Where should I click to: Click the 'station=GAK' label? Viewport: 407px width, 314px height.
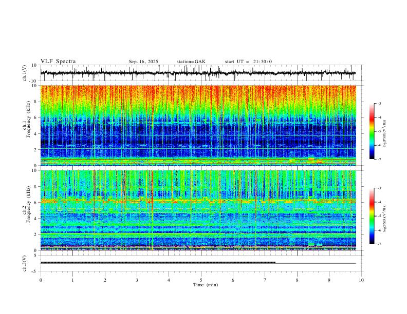[191, 62]
